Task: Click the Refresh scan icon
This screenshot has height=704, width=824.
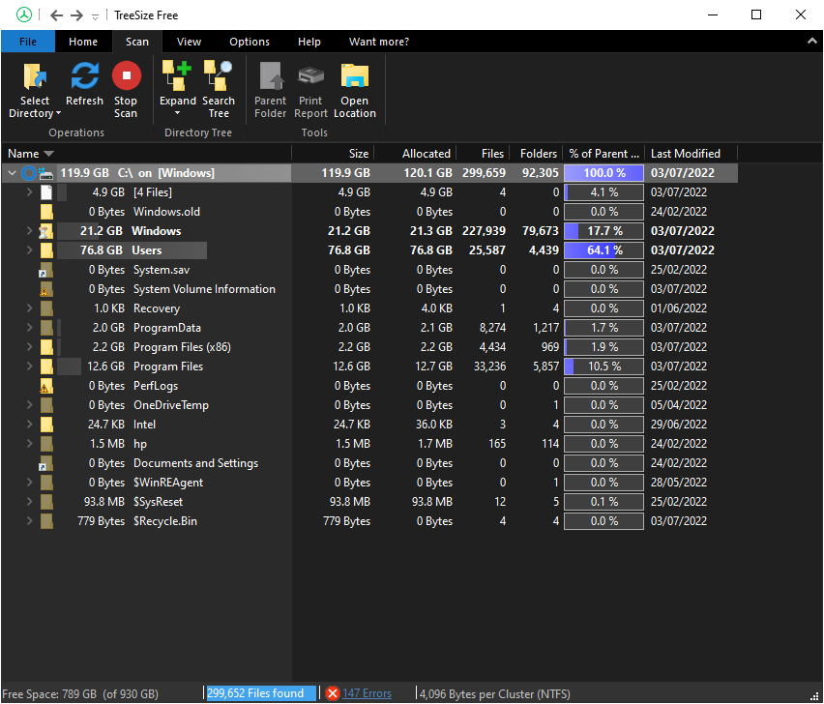Action: pyautogui.click(x=84, y=75)
